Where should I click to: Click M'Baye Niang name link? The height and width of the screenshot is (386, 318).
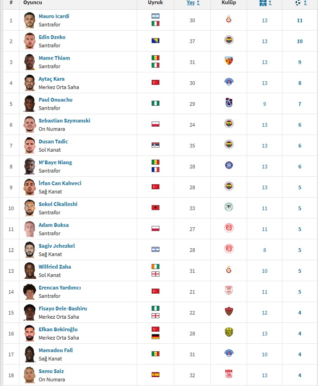coord(55,162)
